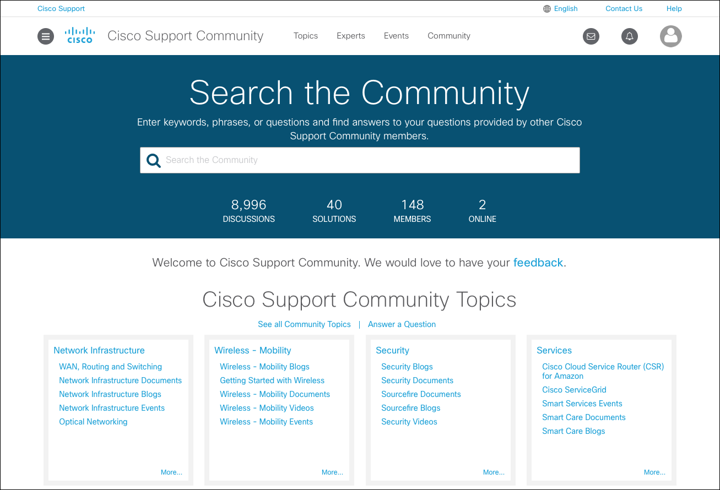Open Network Infrastructure Documents
720x490 pixels.
click(x=120, y=380)
